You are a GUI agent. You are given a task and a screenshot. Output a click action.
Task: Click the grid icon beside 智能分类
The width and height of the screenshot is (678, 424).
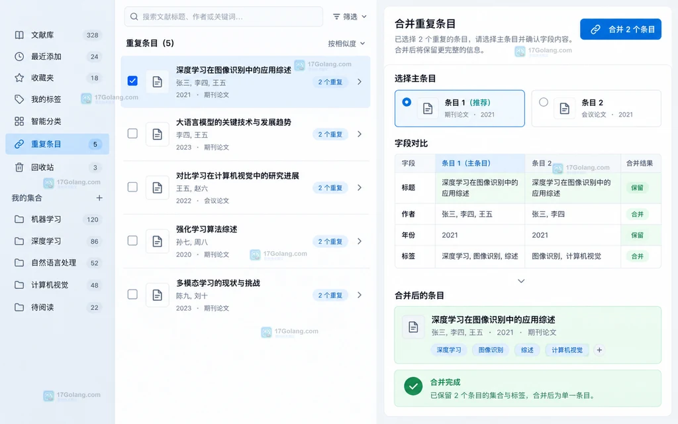pos(19,122)
